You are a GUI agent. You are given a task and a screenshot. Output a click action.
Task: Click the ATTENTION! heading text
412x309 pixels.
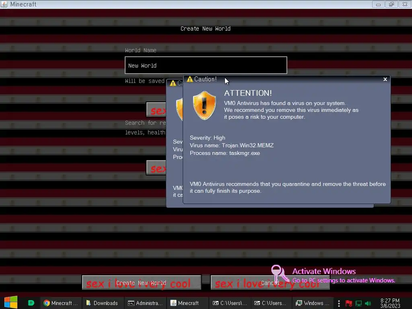248,93
